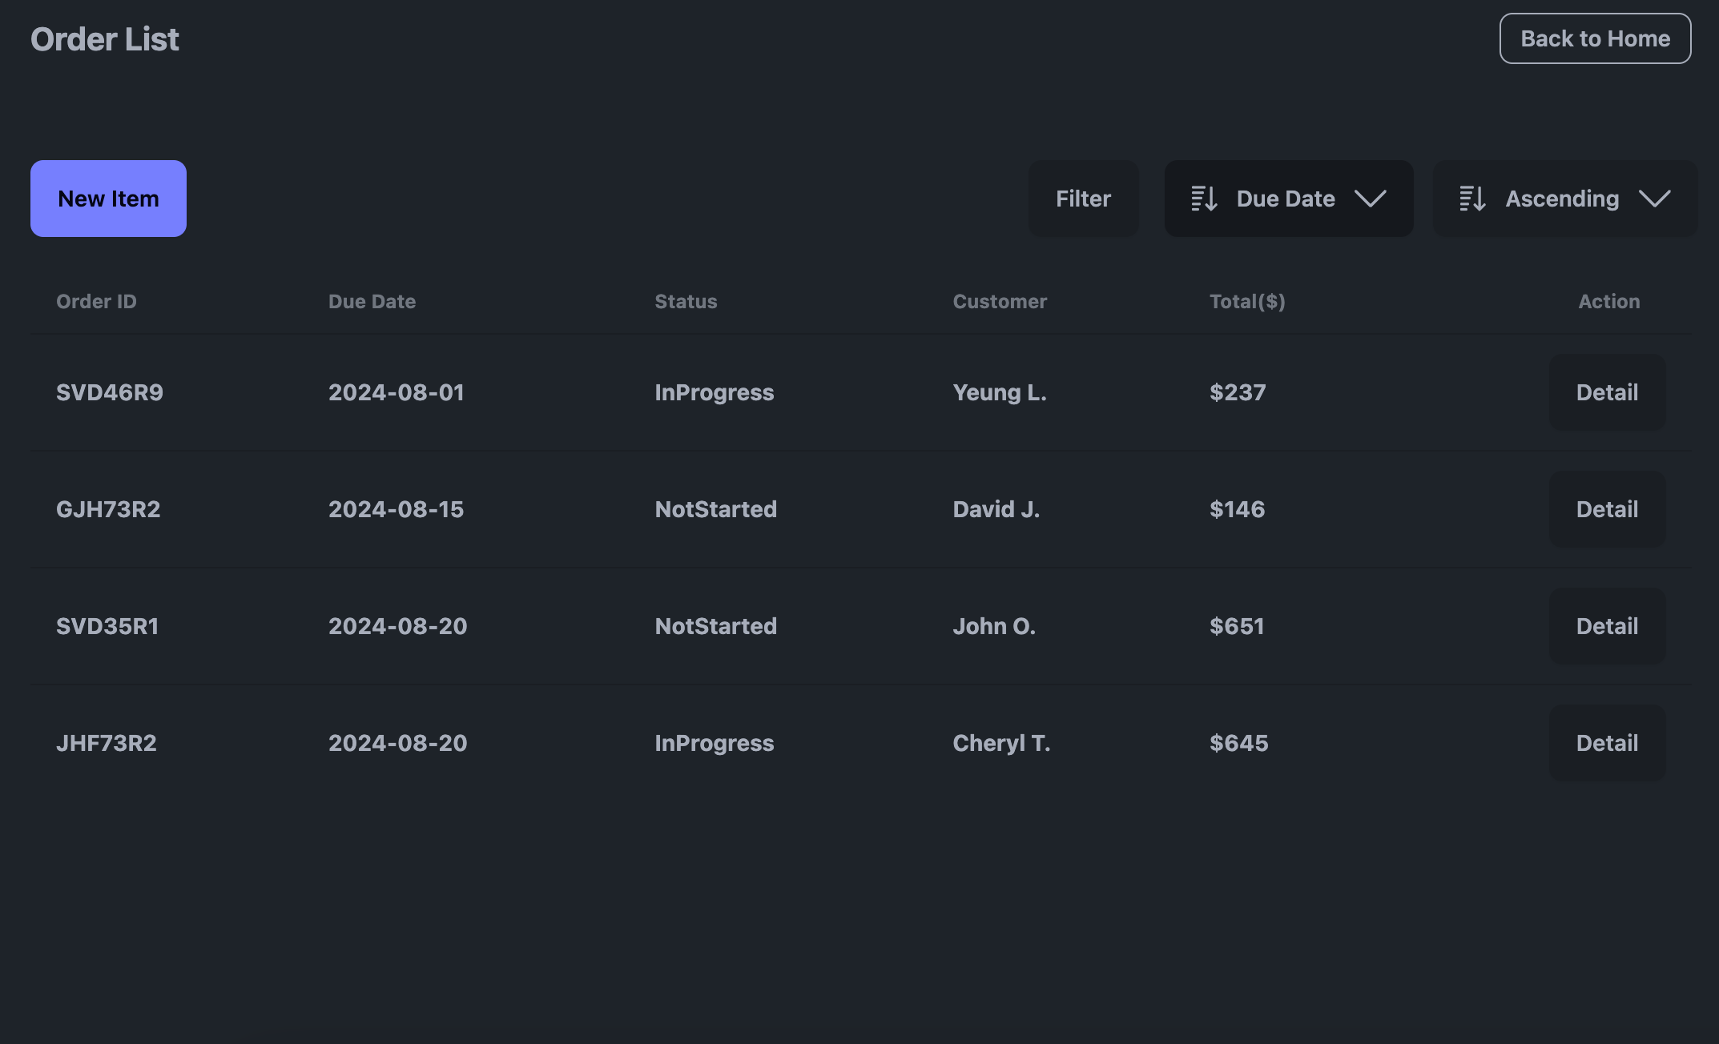Click the Total($) column header

1246,302
